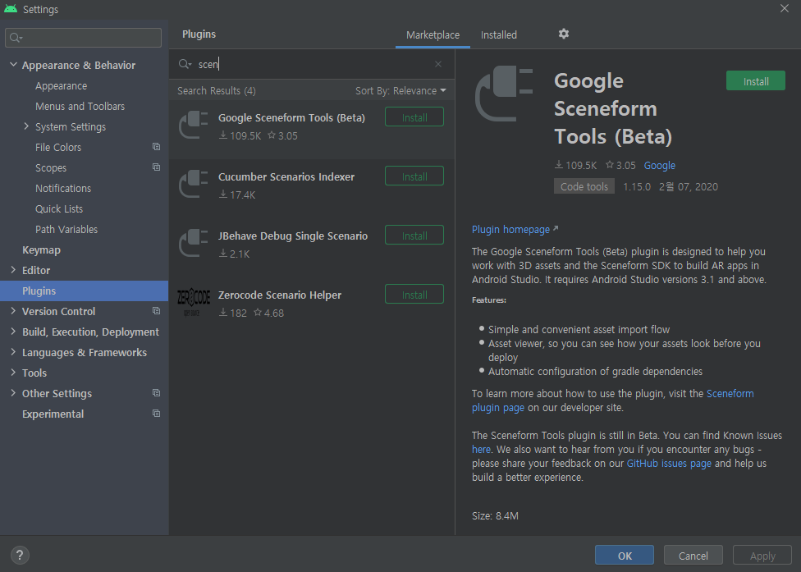
Task: Confirm settings with the OK button
Action: (625, 555)
